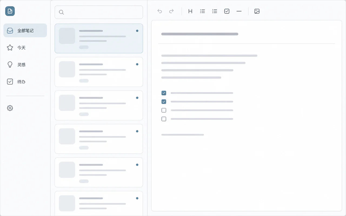Image resolution: width=346 pixels, height=216 pixels.
Task: Uncheck the first checked checklist item
Action: tap(164, 93)
